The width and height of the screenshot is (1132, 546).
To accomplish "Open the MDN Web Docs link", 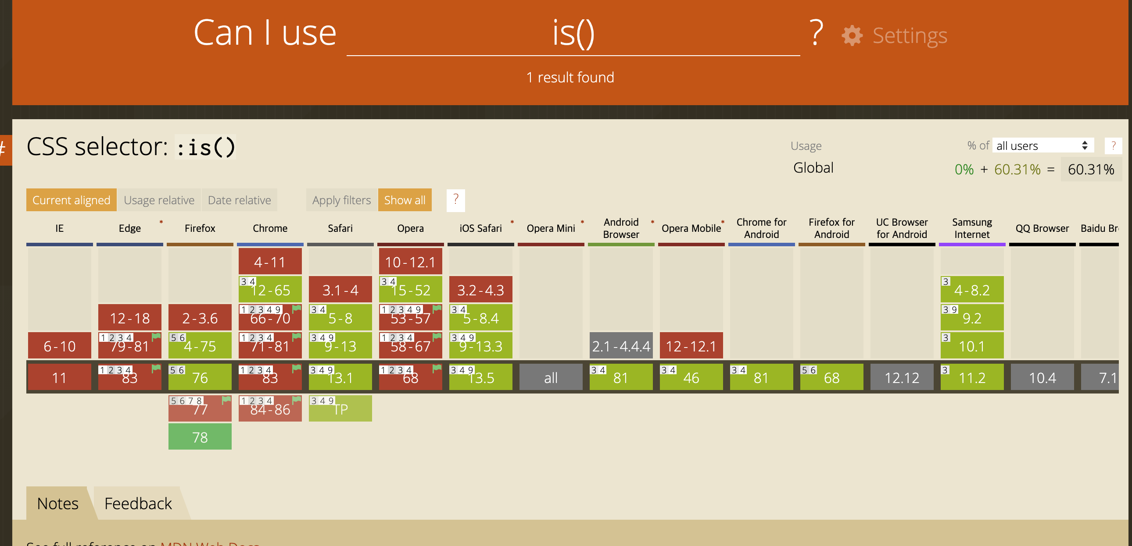I will point(210,543).
